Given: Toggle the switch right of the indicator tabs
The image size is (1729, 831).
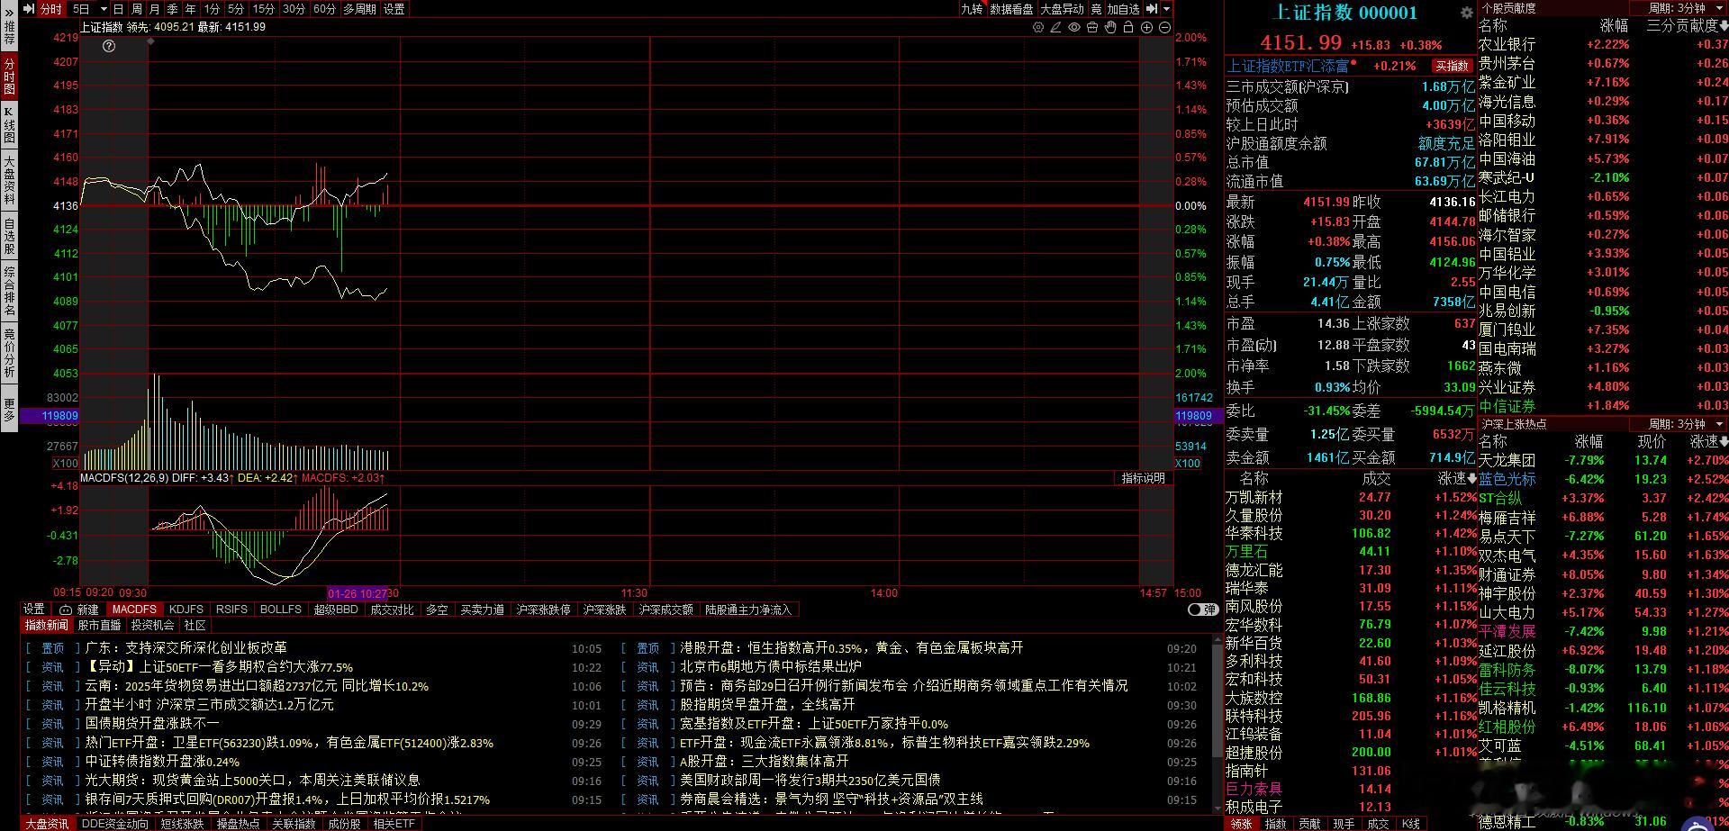Looking at the screenshot, I should click(1202, 610).
